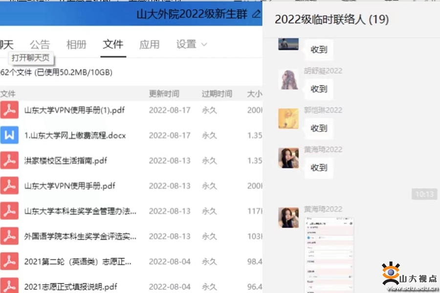Click Word icon for 1.山东大学网上缴费流程.docx
The height and width of the screenshot is (293, 440).
point(9,135)
